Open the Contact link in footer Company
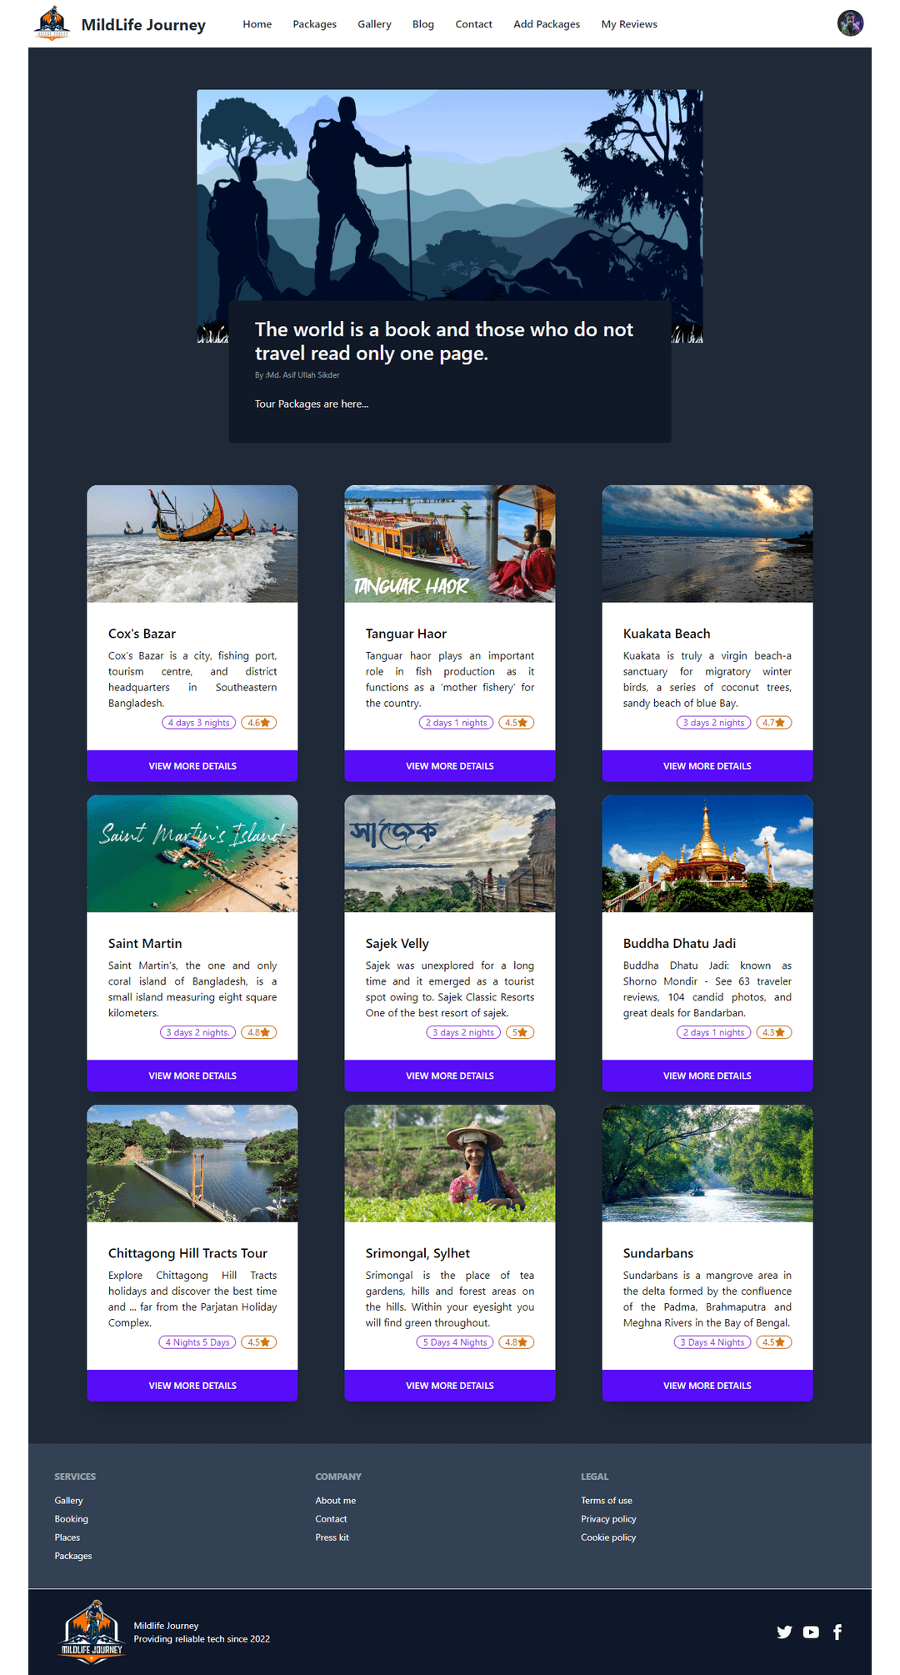This screenshot has height=1675, width=900. click(331, 1519)
